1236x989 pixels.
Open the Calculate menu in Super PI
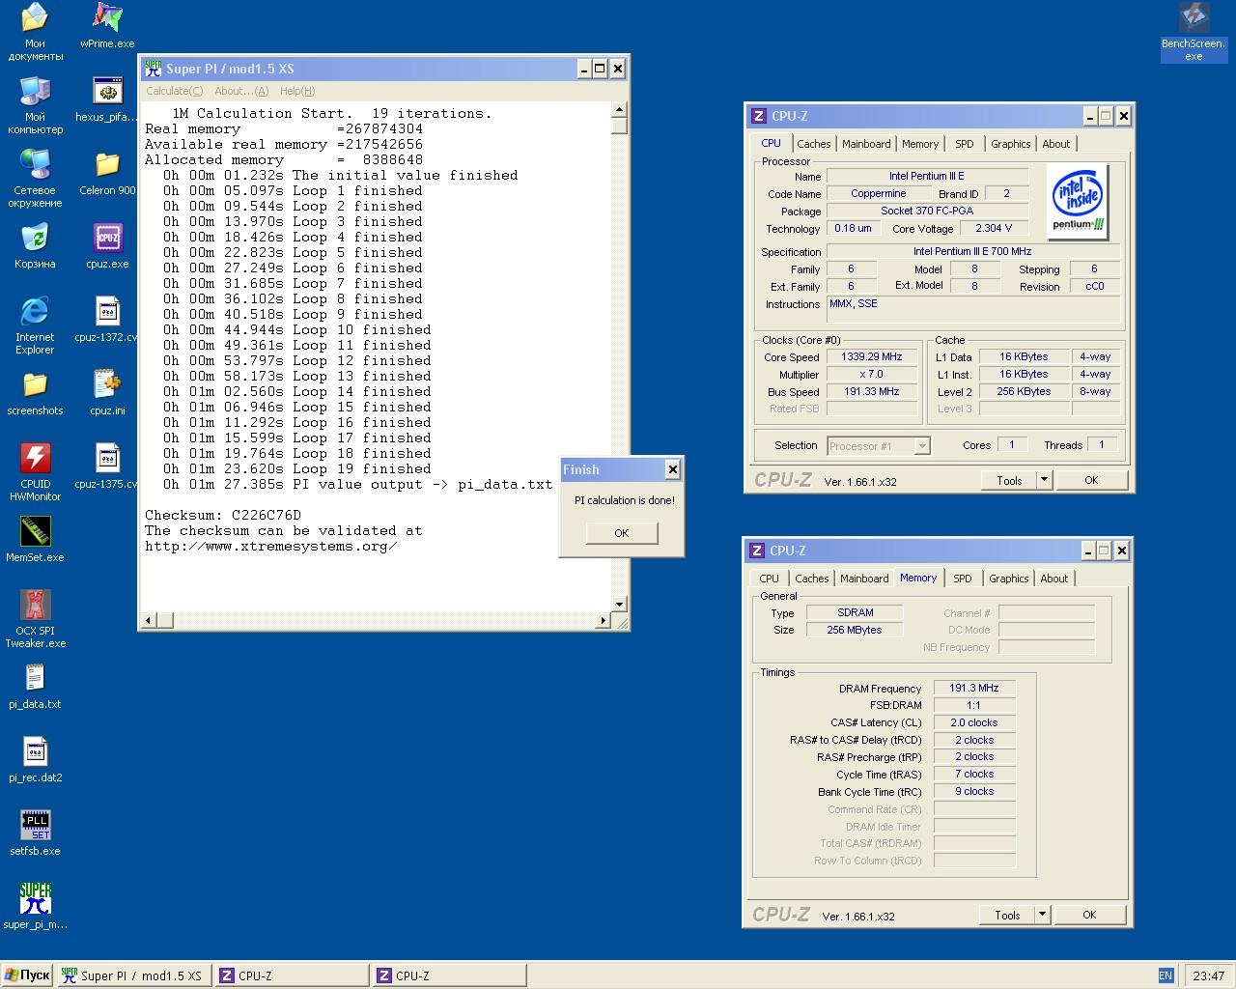click(174, 91)
